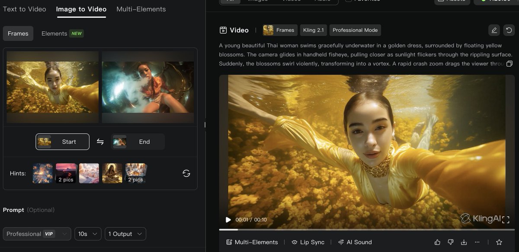Select the End frame button
519x252 pixels.
[x=138, y=142]
